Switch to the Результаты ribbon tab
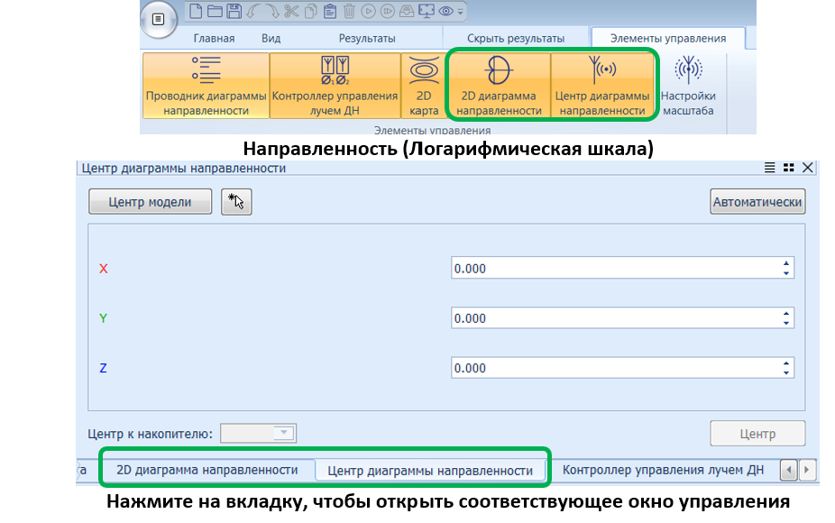 pyautogui.click(x=367, y=38)
